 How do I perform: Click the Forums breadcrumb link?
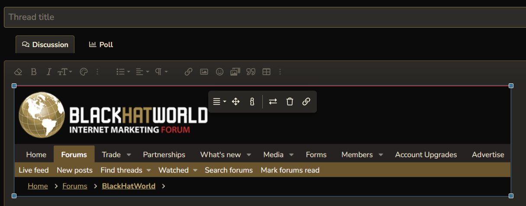tap(75, 186)
